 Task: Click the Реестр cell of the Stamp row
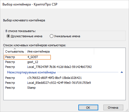10,88
